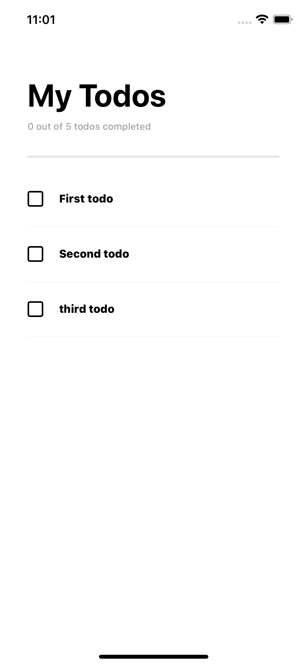Viewport: 307px width, 665px height.
Task: Click the divider line beneath third todo
Action: [153, 337]
